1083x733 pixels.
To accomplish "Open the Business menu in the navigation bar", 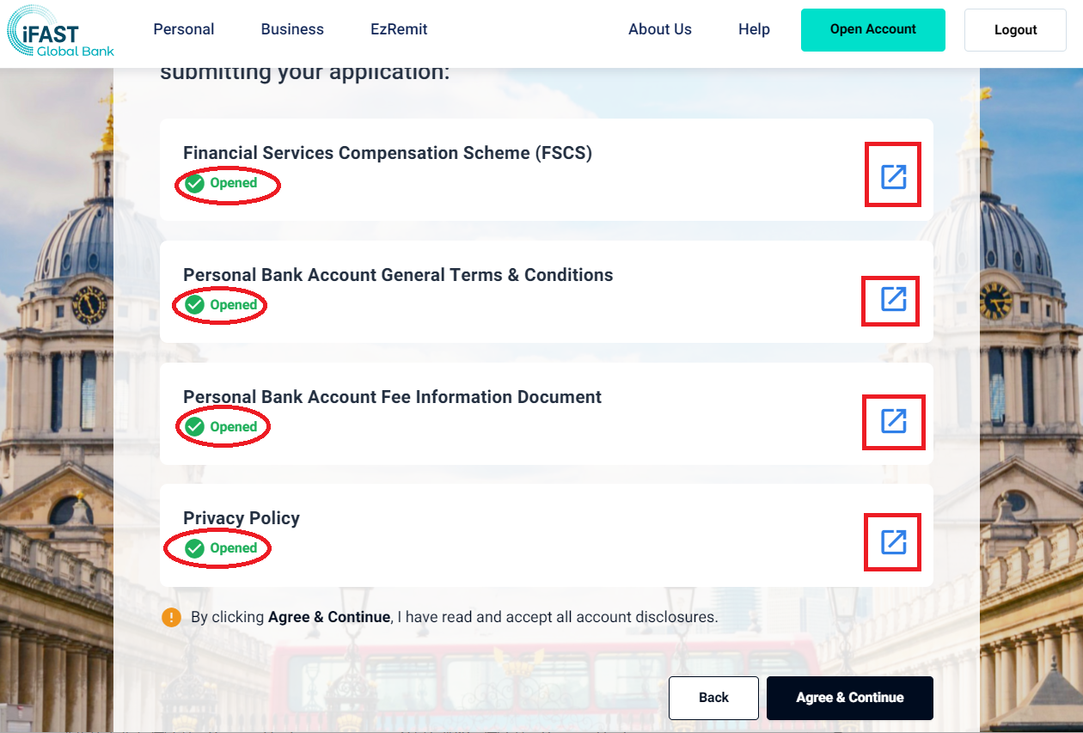I will tap(292, 29).
